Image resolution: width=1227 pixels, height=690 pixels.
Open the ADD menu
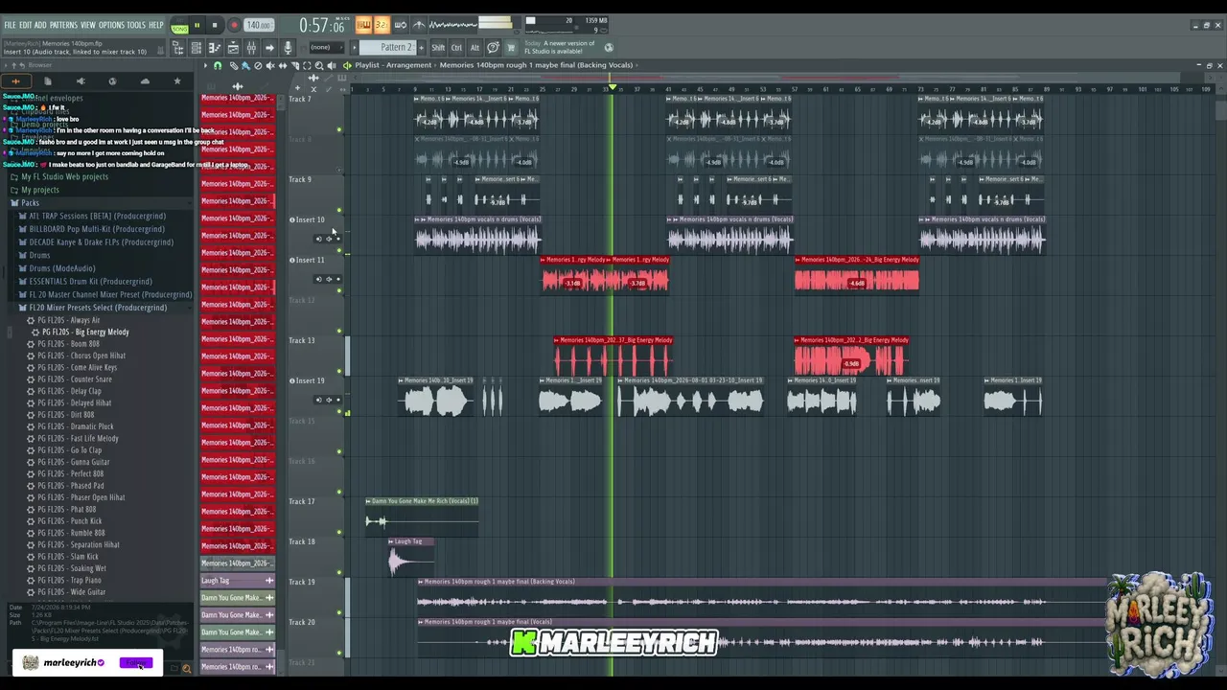click(x=40, y=25)
